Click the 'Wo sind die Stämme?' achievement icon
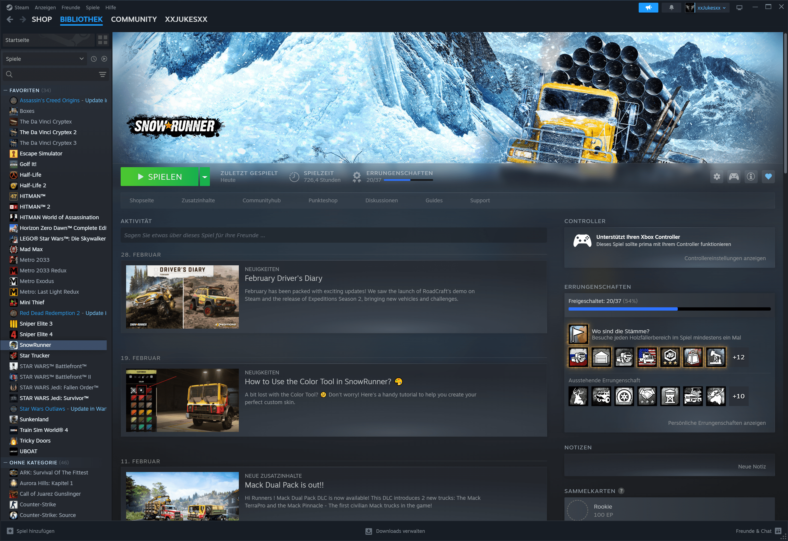Viewport: 788px width, 541px height. [578, 334]
